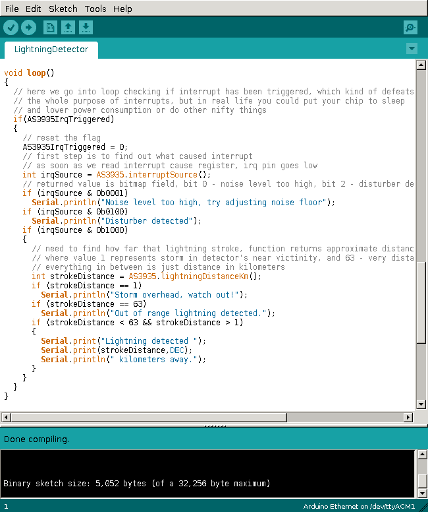Open the Tools menu

[95, 9]
